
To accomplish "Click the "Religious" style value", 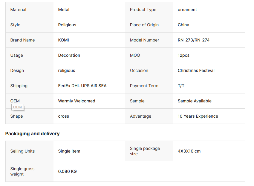I will (67, 25).
